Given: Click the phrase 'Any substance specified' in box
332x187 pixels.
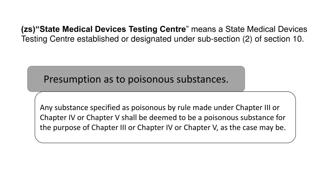Looking at the screenshot, I should 80,108.
